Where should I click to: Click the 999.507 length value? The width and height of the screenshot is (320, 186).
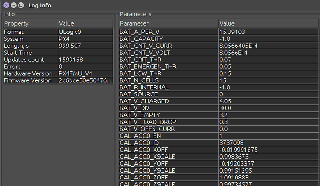click(x=85, y=46)
